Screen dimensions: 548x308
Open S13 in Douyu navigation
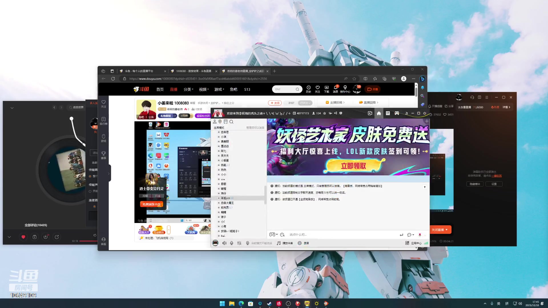point(247,89)
